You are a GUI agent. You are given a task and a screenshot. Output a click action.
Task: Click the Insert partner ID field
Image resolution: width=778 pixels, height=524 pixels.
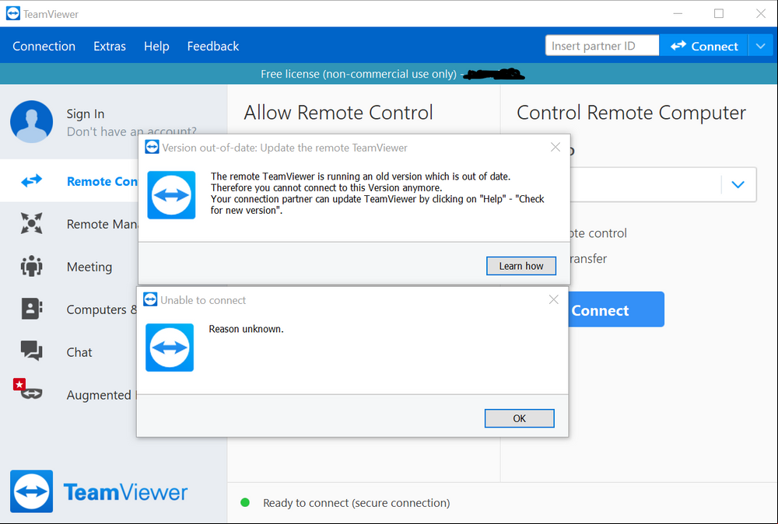click(602, 46)
